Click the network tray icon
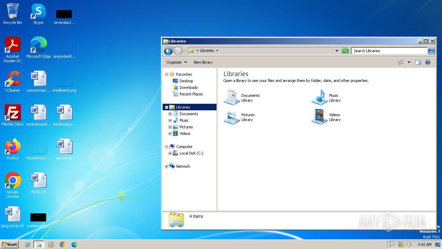 tap(401, 245)
